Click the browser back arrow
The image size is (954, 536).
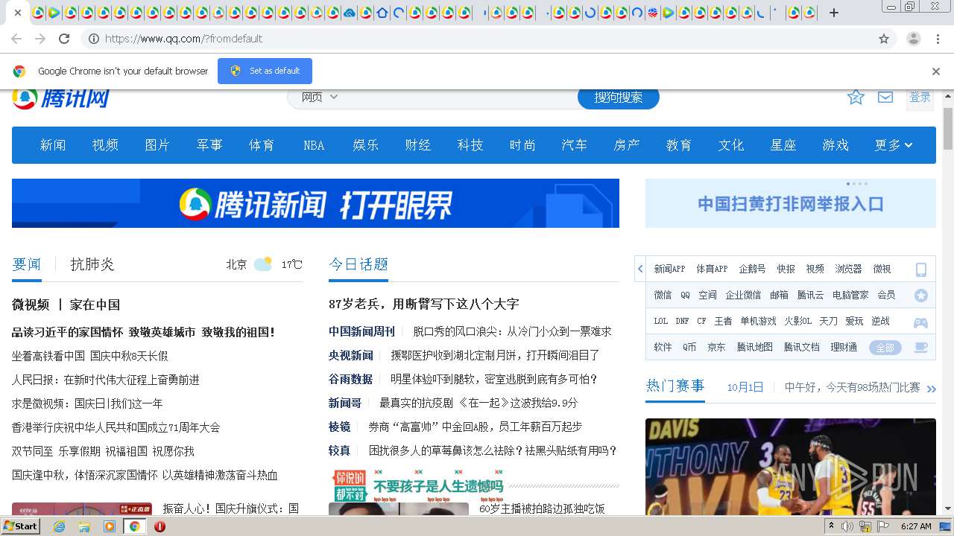point(16,39)
